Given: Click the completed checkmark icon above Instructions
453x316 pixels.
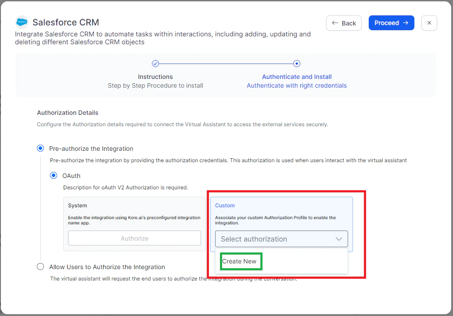Looking at the screenshot, I should click(x=155, y=63).
